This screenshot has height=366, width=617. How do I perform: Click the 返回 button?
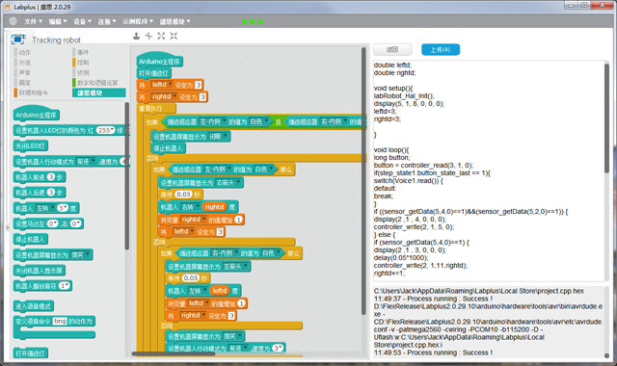(392, 49)
